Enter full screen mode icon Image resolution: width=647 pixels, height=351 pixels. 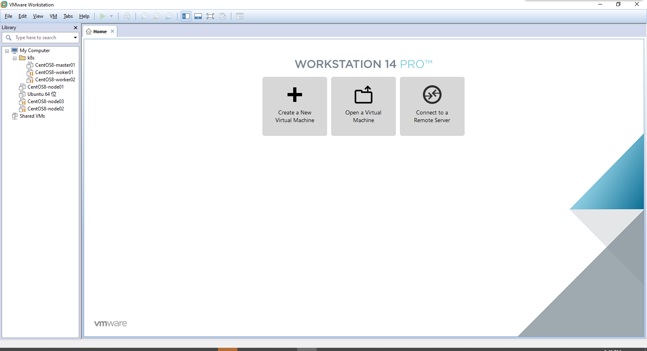[210, 16]
